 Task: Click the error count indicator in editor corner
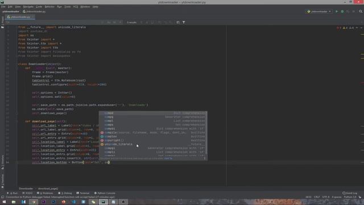pyautogui.click(x=339, y=28)
